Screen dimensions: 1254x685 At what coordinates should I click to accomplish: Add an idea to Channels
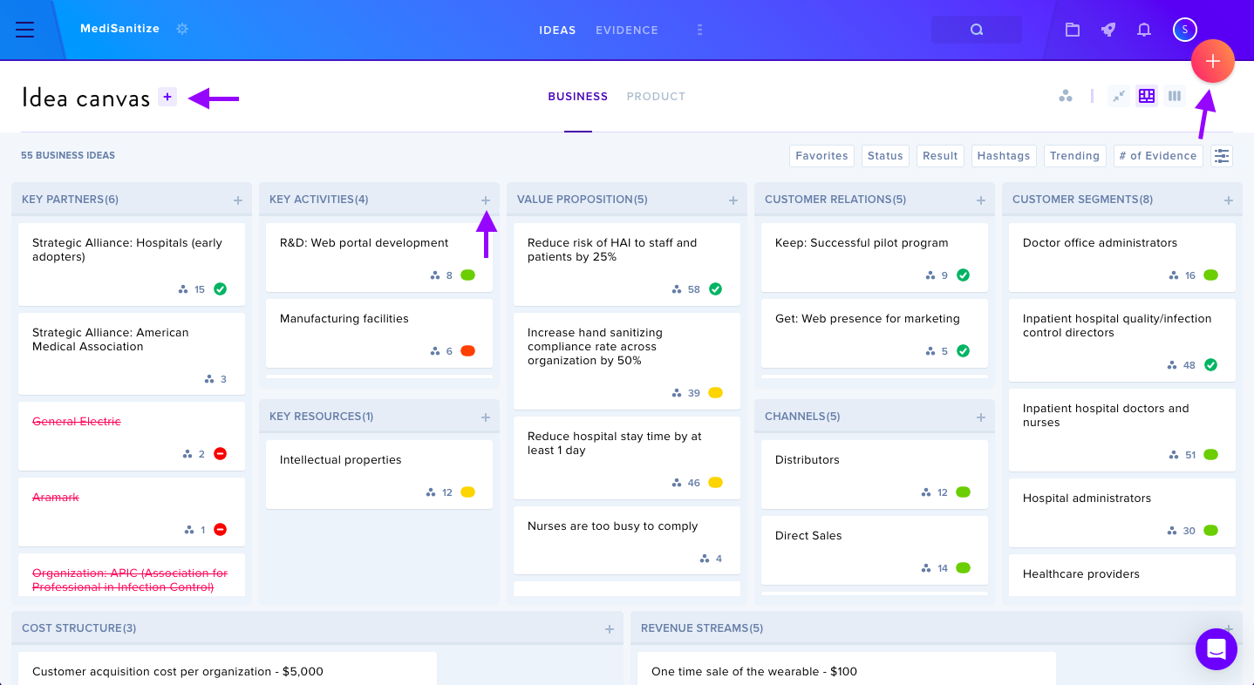[981, 417]
